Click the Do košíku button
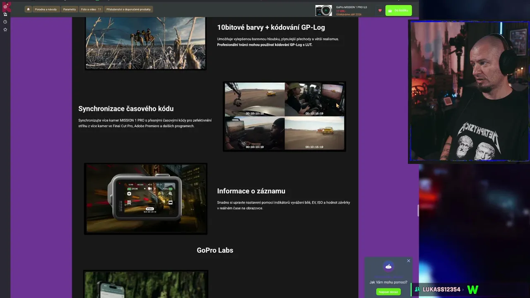Image resolution: width=530 pixels, height=298 pixels. [x=398, y=10]
